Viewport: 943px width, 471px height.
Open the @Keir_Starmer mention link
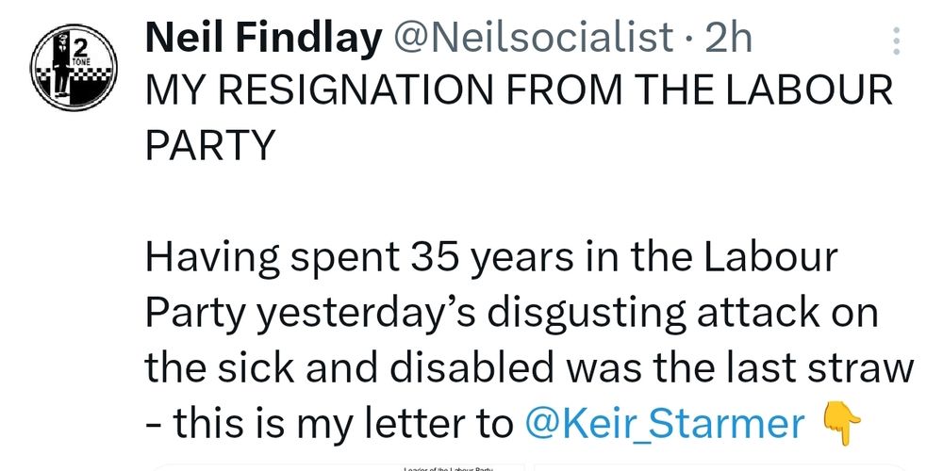click(664, 424)
